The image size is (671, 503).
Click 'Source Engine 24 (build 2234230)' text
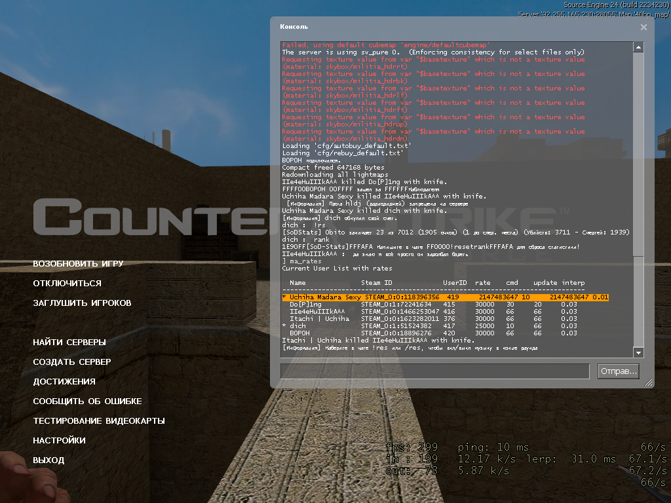pos(616,5)
